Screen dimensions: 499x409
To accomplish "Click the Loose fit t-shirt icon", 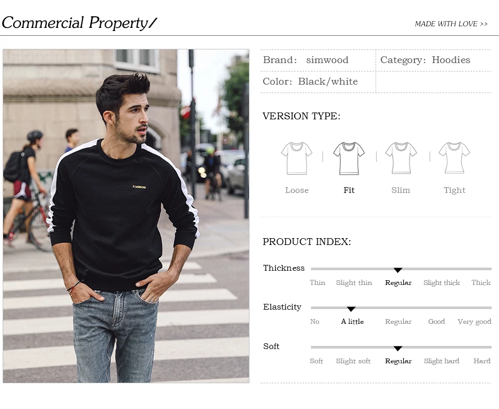I will point(297,158).
